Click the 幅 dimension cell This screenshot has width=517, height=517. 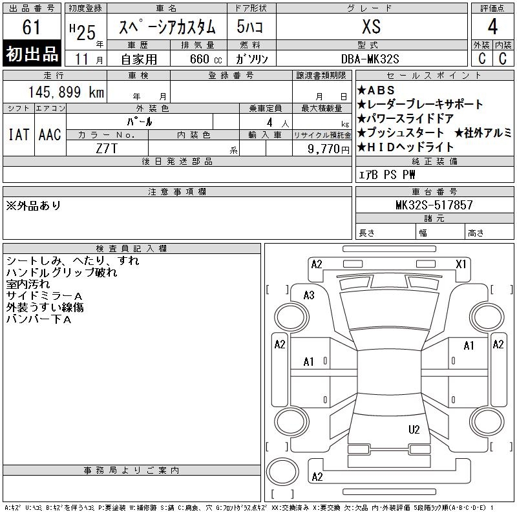click(x=440, y=231)
